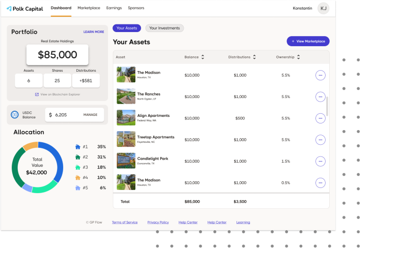405x254 pixels.
Task: Click the blockchain explorer external link icon
Action: coord(37,94)
